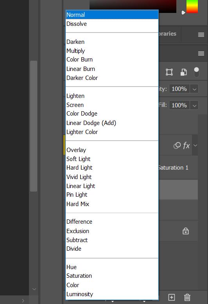The image size is (208, 304).
Task: Select Hard Light blend mode
Action: 112,168
